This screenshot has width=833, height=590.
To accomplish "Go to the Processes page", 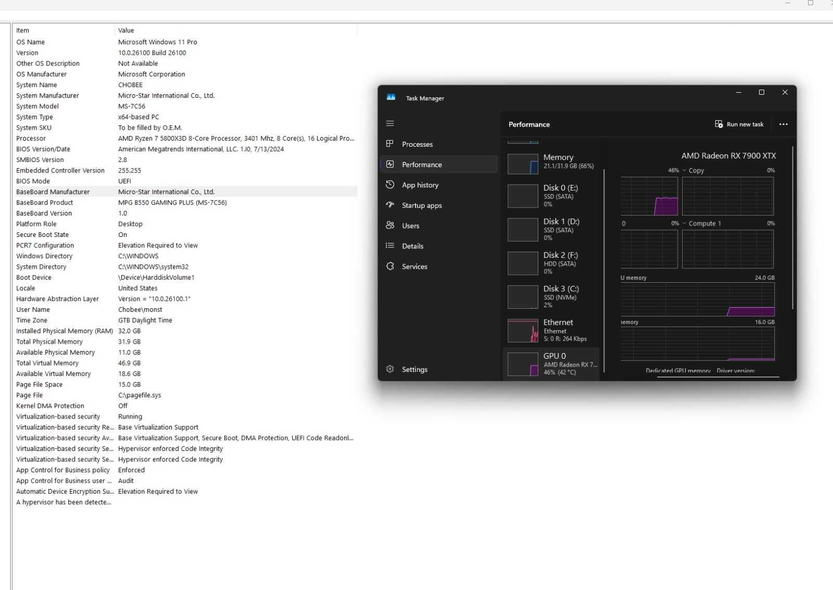I will point(439,144).
